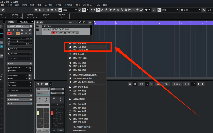This screenshot has width=213, height=133.
Task: Click the Abs button in MixConsole
Action: point(167,84)
